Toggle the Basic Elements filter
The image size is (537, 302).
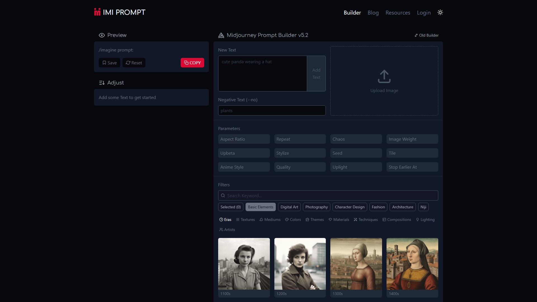click(260, 207)
